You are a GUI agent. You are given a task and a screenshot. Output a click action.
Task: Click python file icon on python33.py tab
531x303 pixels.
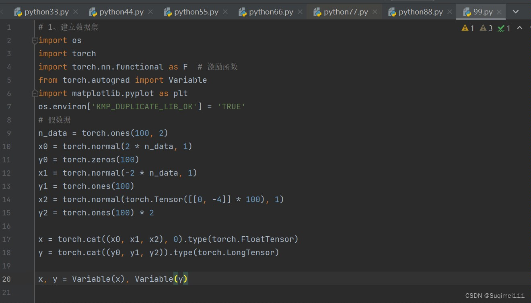(x=18, y=12)
